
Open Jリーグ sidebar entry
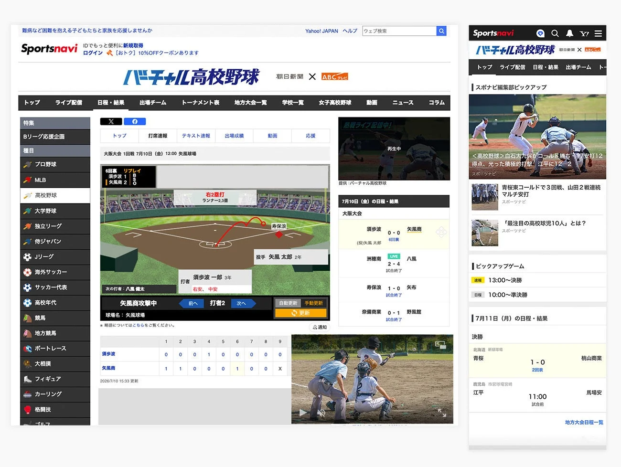pyautogui.click(x=55, y=256)
